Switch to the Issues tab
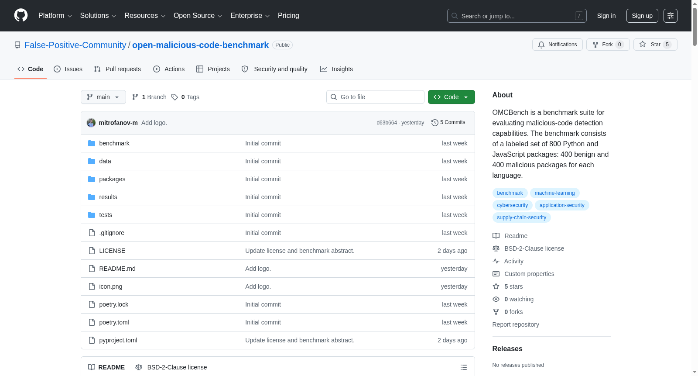Image resolution: width=698 pixels, height=376 pixels. point(68,69)
